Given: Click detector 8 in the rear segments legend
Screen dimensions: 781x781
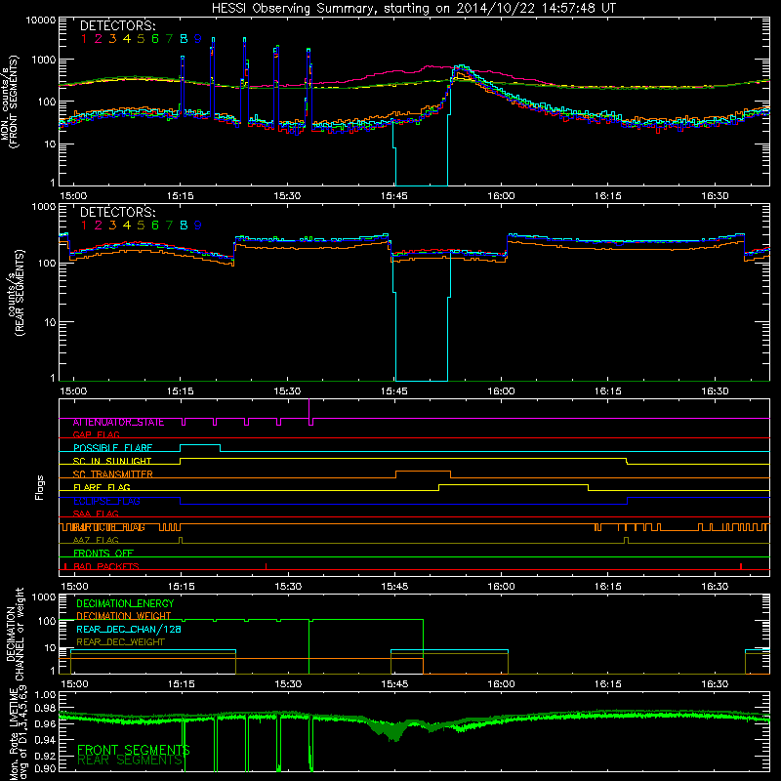Looking at the screenshot, I should tap(184, 226).
